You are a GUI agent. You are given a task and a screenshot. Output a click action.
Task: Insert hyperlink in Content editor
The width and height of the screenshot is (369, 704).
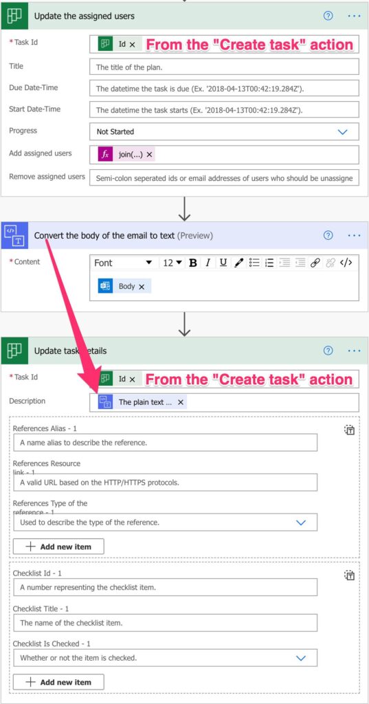(315, 263)
